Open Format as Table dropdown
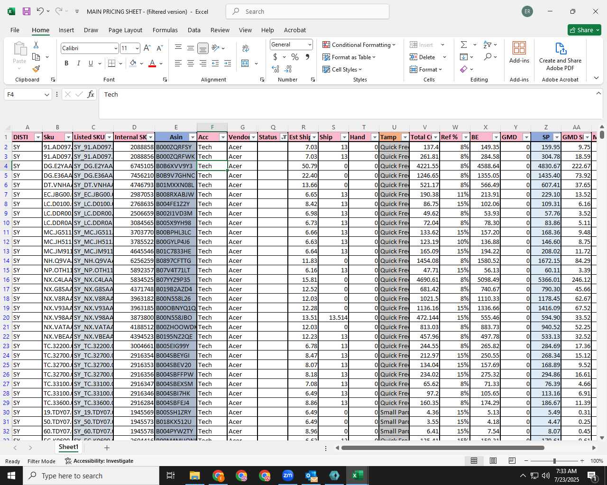The image size is (607, 485). [x=349, y=57]
